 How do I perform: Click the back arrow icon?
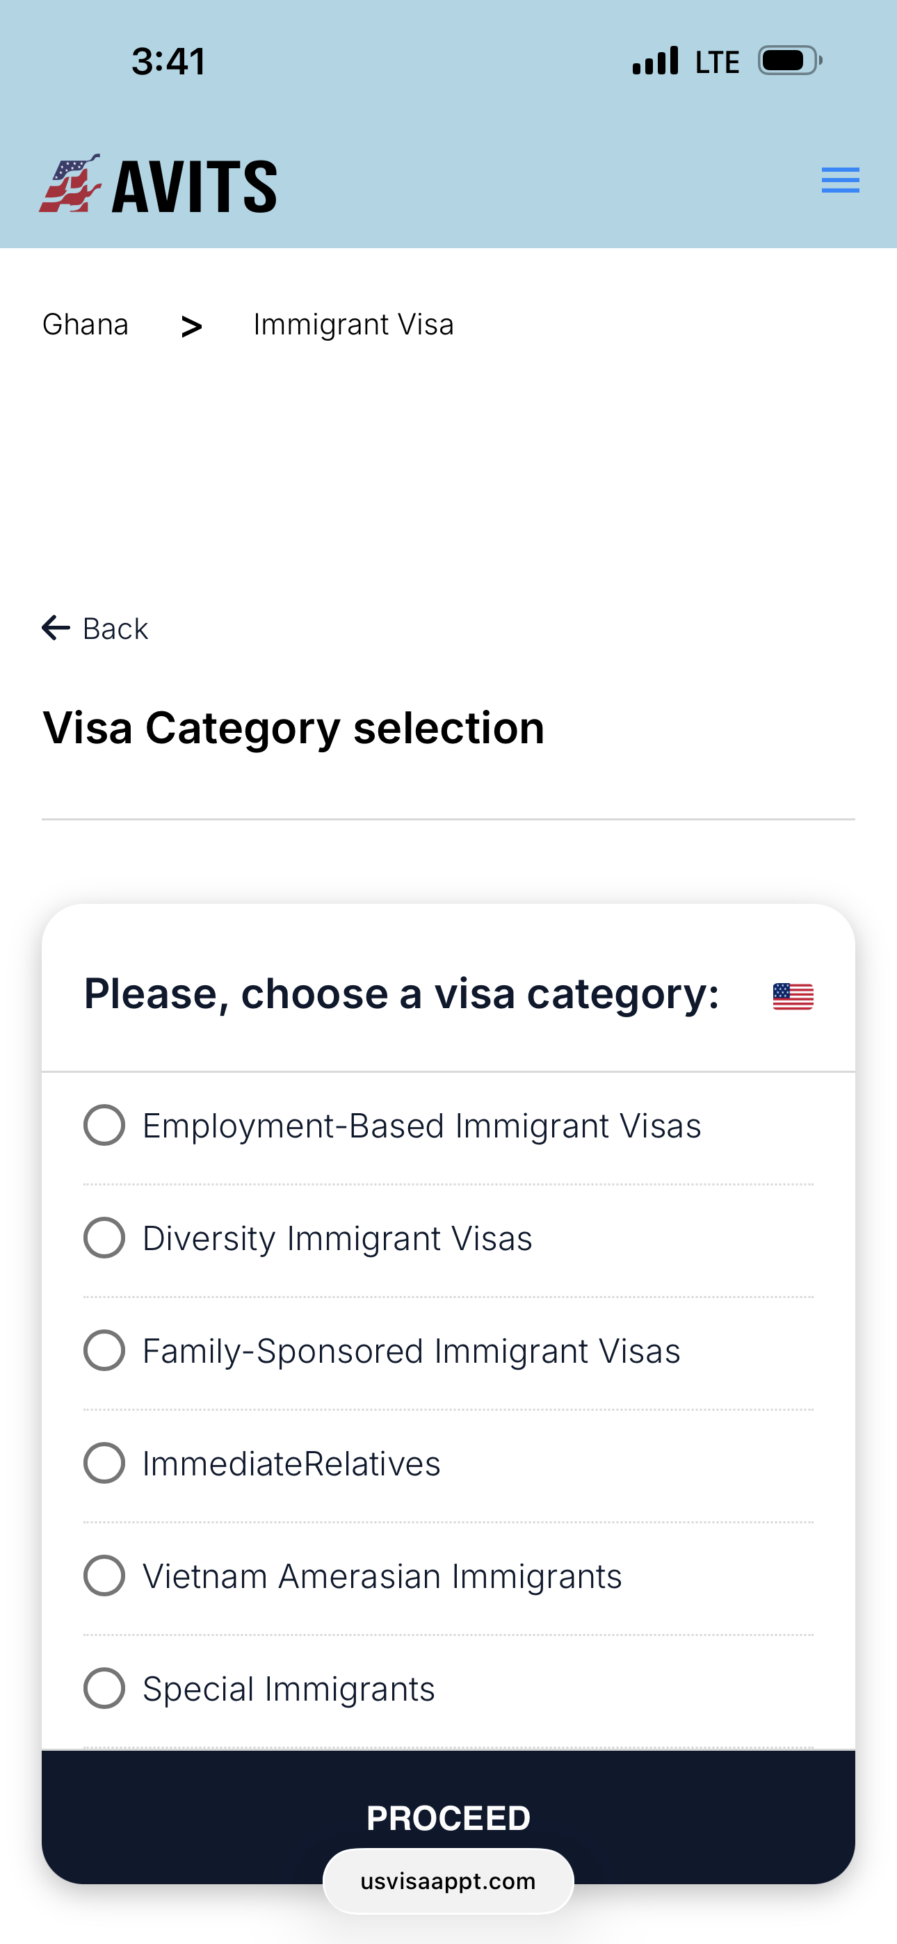56,628
